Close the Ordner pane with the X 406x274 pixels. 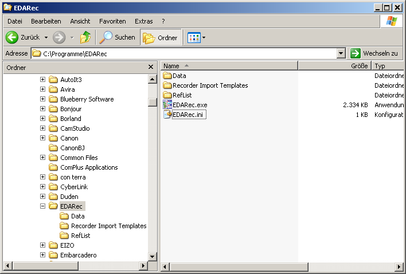[151, 67]
